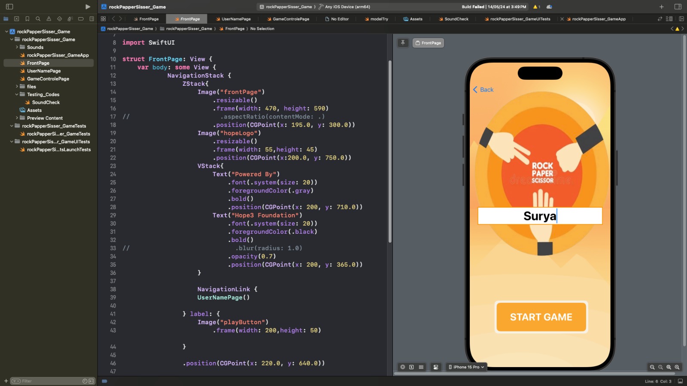Collapse the Testing_Codes folder

(x=17, y=94)
